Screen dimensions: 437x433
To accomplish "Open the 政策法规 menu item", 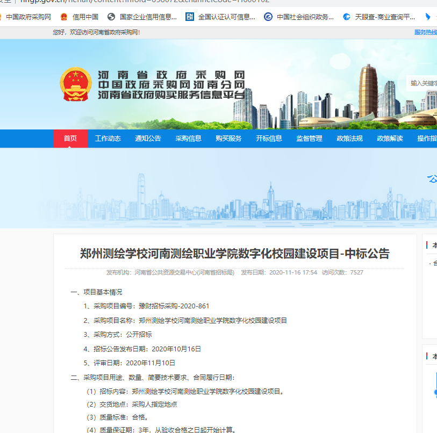I will 349,139.
